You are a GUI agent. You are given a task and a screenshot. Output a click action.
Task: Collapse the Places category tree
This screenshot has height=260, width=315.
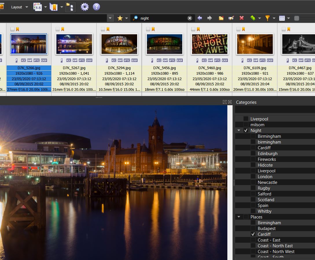click(239, 217)
